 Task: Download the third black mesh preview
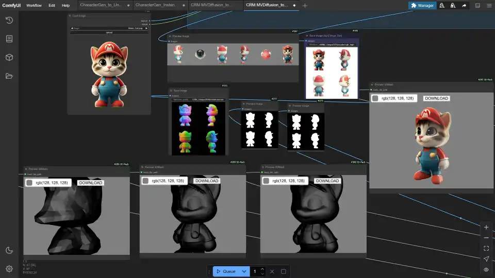click(327, 181)
